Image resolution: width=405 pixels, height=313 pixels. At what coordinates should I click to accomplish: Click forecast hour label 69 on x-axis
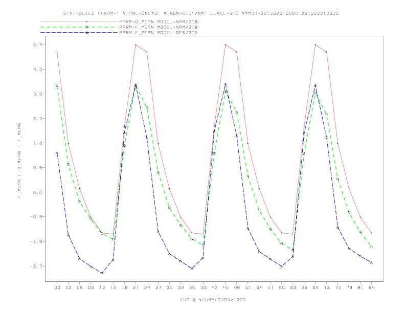click(316, 287)
